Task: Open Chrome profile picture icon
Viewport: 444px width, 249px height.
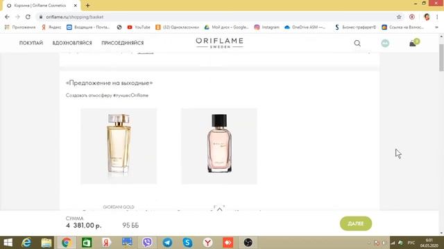Action: point(427,17)
